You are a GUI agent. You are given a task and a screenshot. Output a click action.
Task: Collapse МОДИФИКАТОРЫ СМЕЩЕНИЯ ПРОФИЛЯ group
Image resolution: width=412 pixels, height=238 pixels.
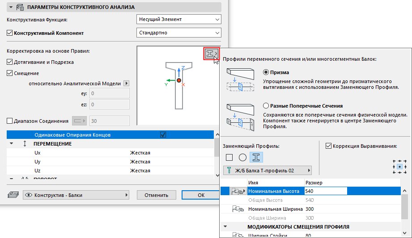click(x=225, y=227)
